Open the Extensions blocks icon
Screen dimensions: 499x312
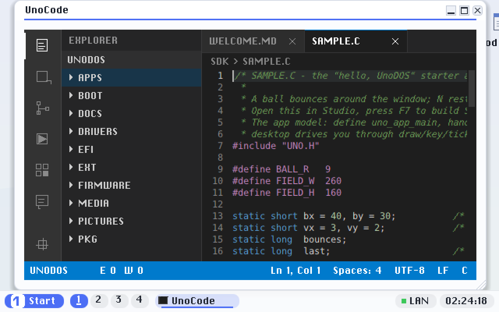coord(42,170)
